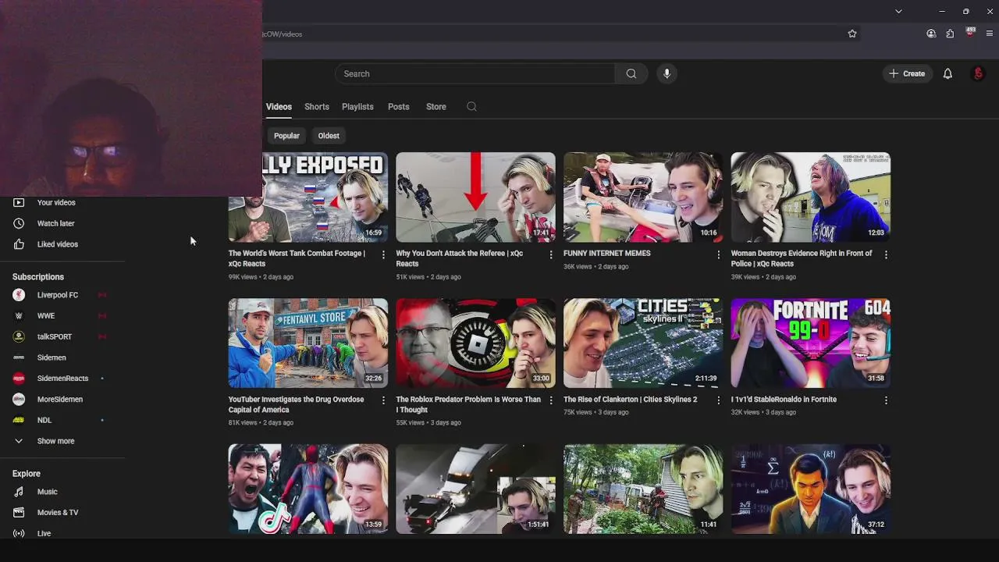Click the Subscriptions section heading

(x=38, y=277)
